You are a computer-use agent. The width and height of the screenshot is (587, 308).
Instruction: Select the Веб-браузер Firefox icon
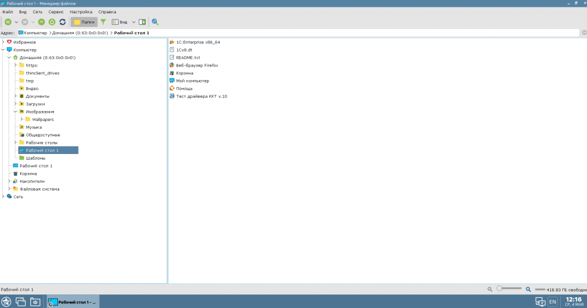(x=172, y=65)
